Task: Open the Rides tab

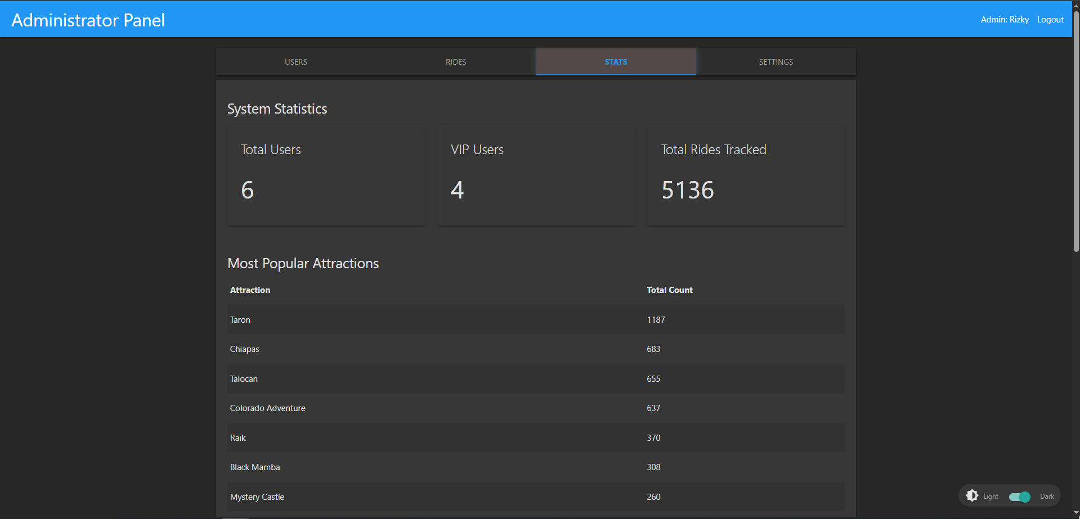Action: (456, 62)
